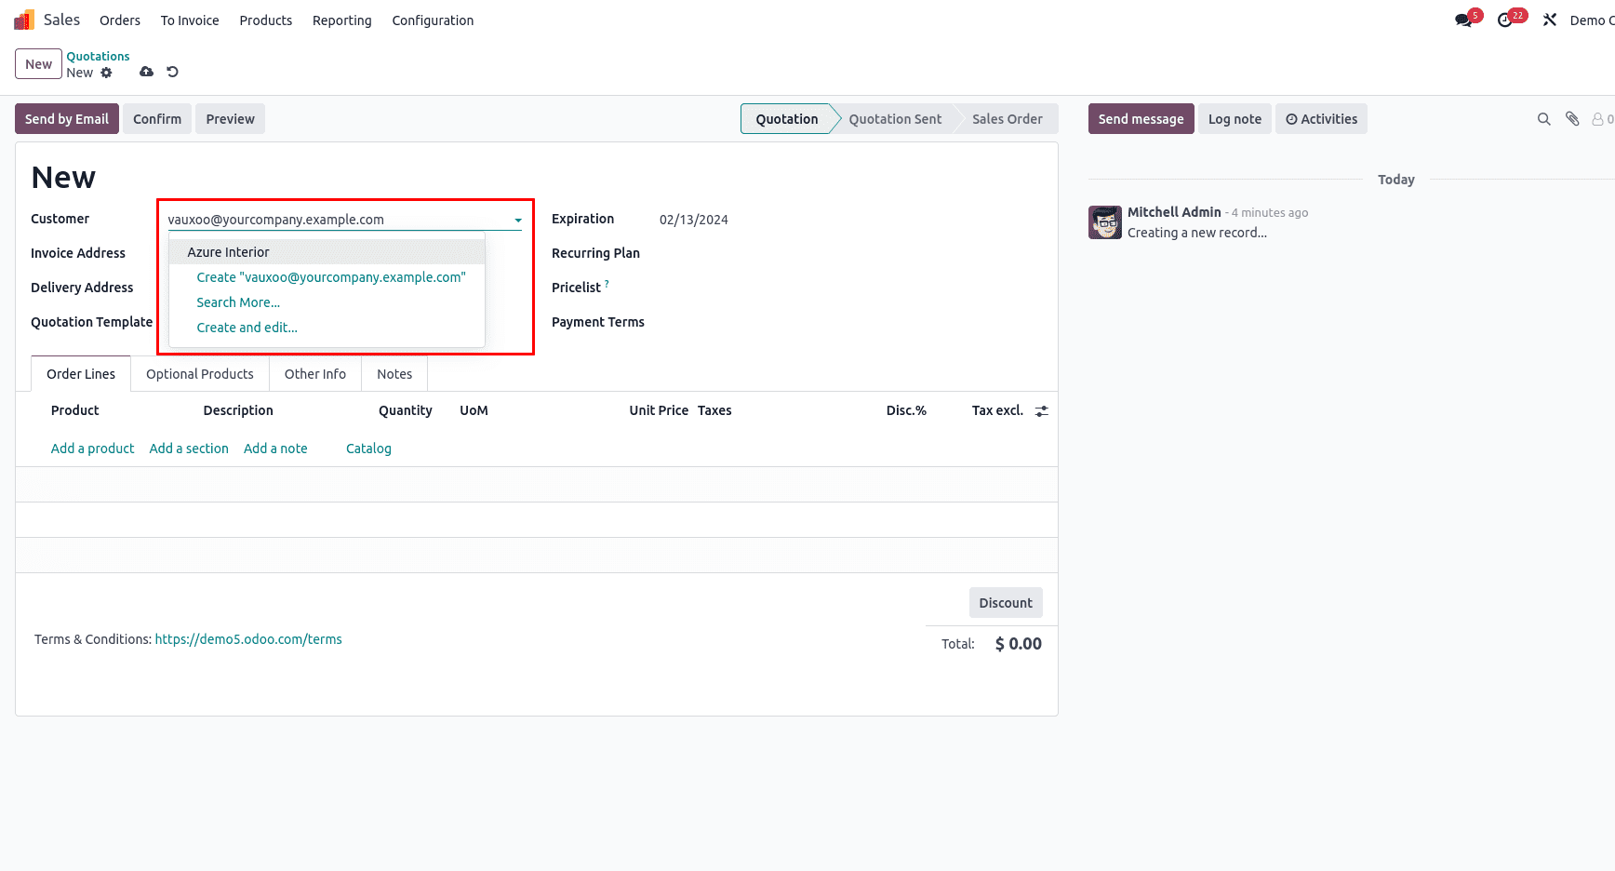
Task: Click Add a product link
Action: point(92,449)
